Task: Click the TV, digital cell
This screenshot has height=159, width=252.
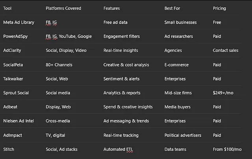Action: 56,135
